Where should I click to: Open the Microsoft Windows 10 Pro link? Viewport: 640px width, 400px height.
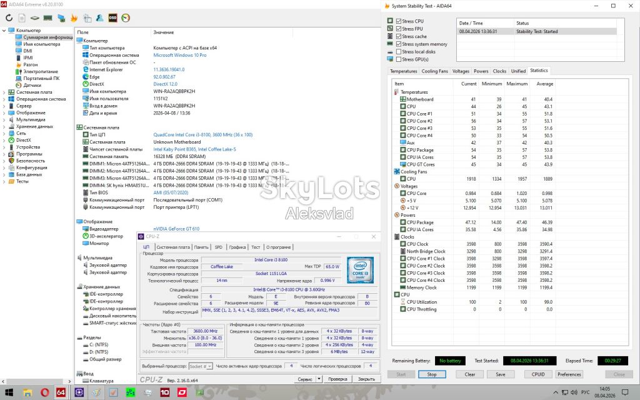(180, 55)
